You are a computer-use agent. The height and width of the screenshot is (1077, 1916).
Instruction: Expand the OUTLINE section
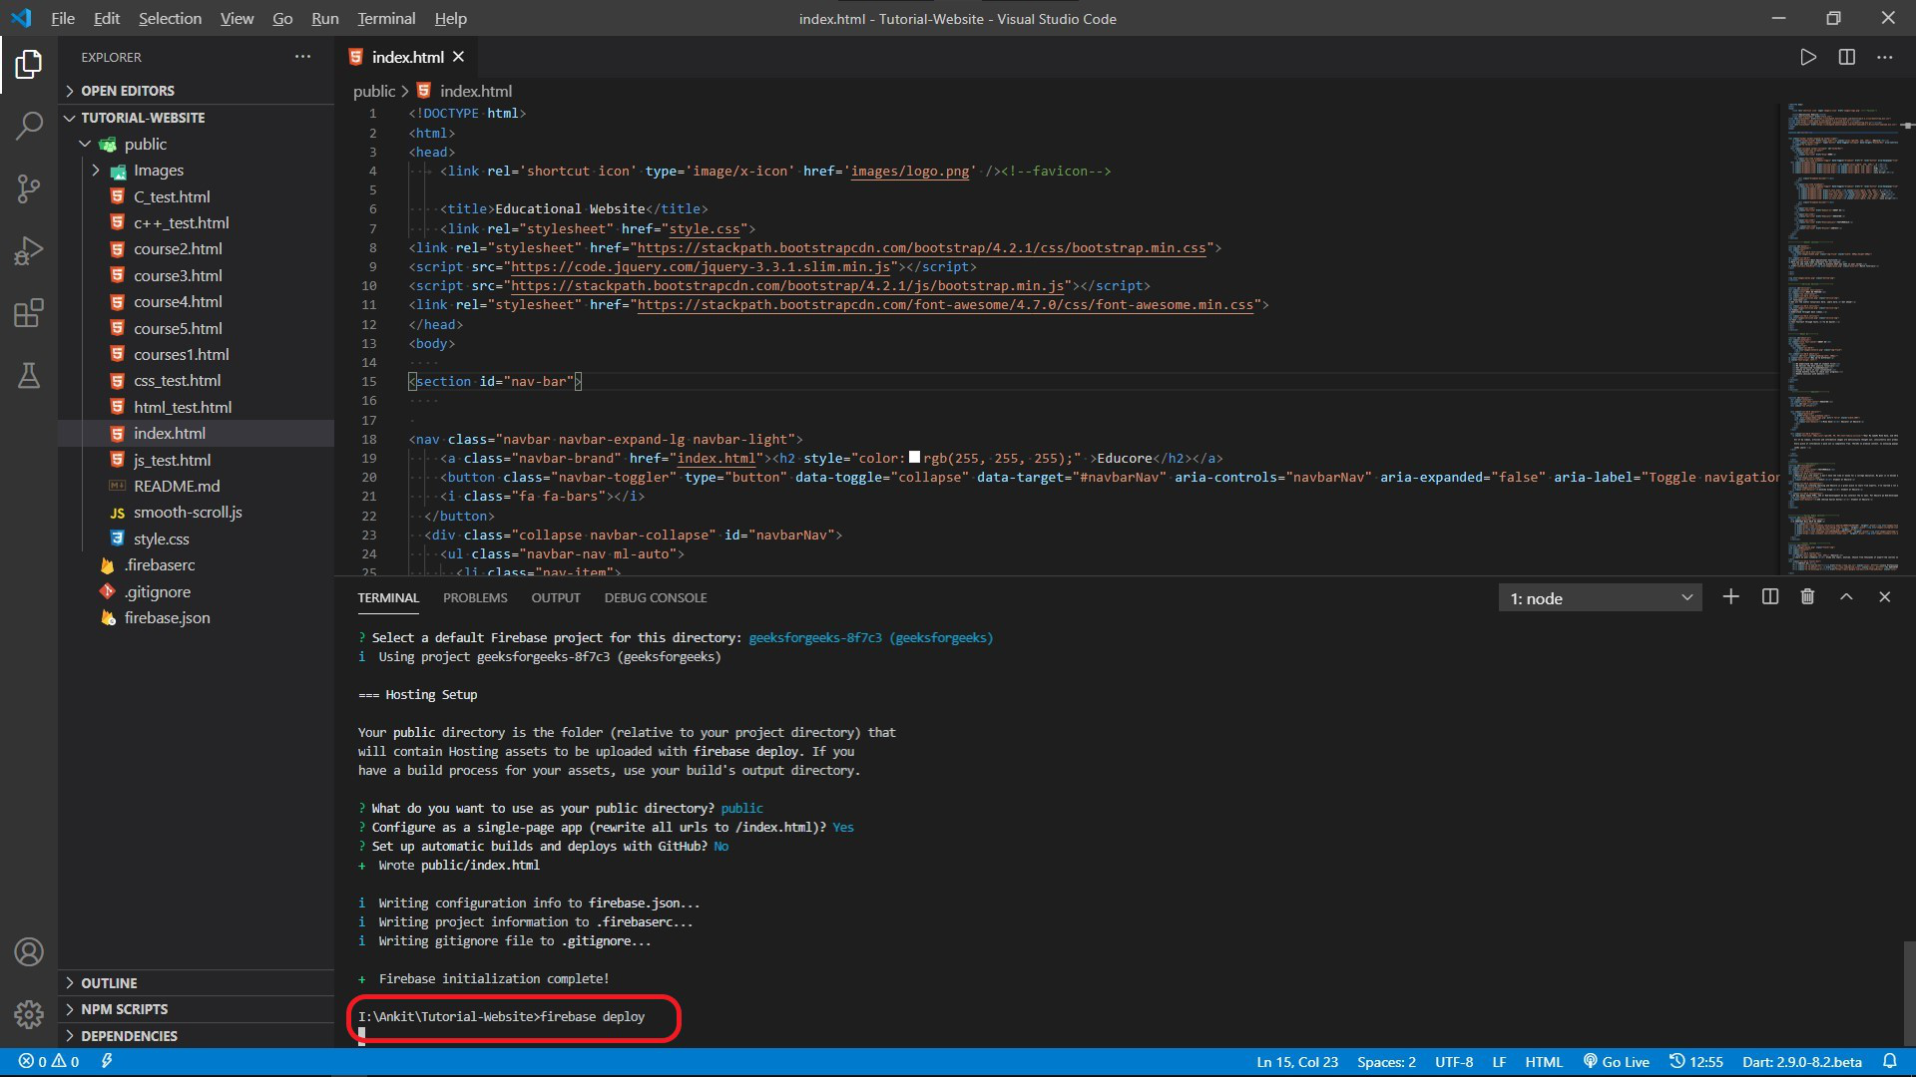(x=109, y=983)
